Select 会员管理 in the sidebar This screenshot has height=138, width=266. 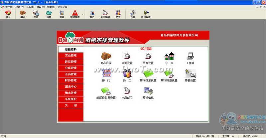coord(71,74)
